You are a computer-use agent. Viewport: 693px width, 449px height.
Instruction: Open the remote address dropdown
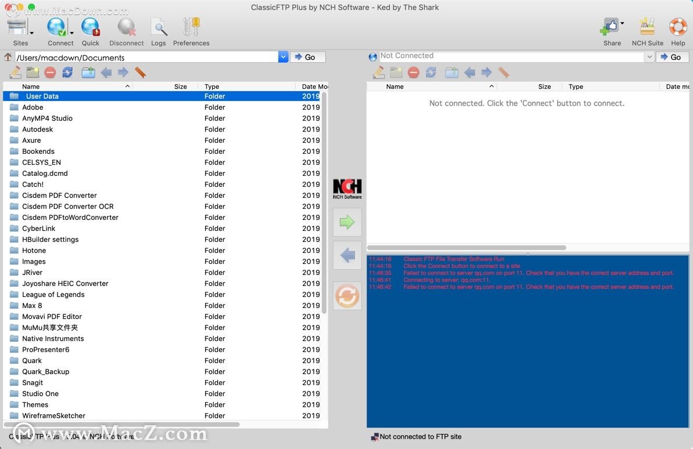coord(649,57)
